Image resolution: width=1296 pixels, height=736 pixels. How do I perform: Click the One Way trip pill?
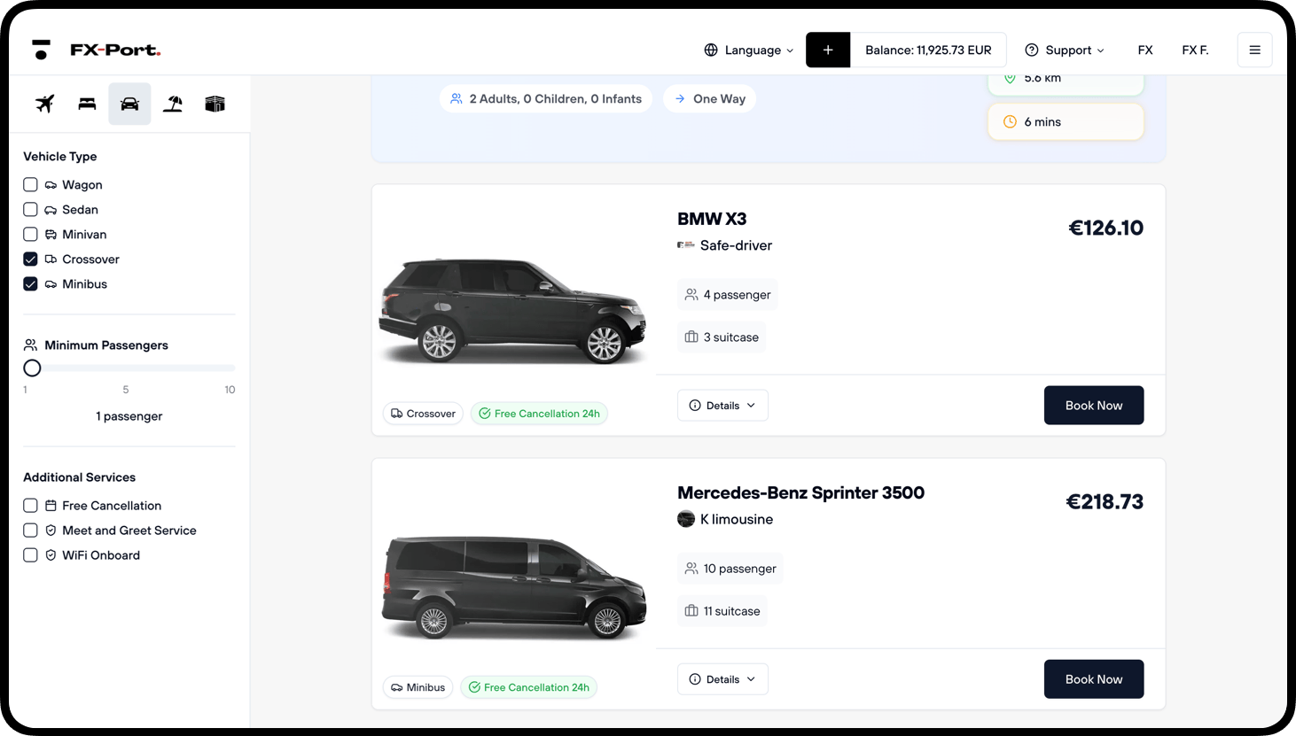coord(709,98)
